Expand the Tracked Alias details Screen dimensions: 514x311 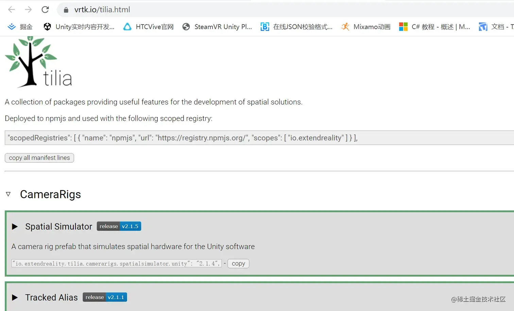[15, 297]
